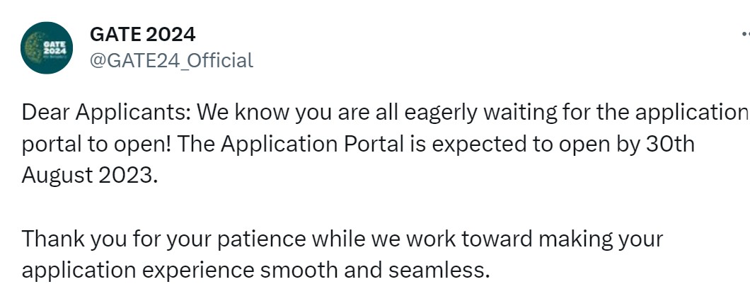The image size is (750, 289).
Task: Click the @GATE24_Official handle
Action: 171,60
